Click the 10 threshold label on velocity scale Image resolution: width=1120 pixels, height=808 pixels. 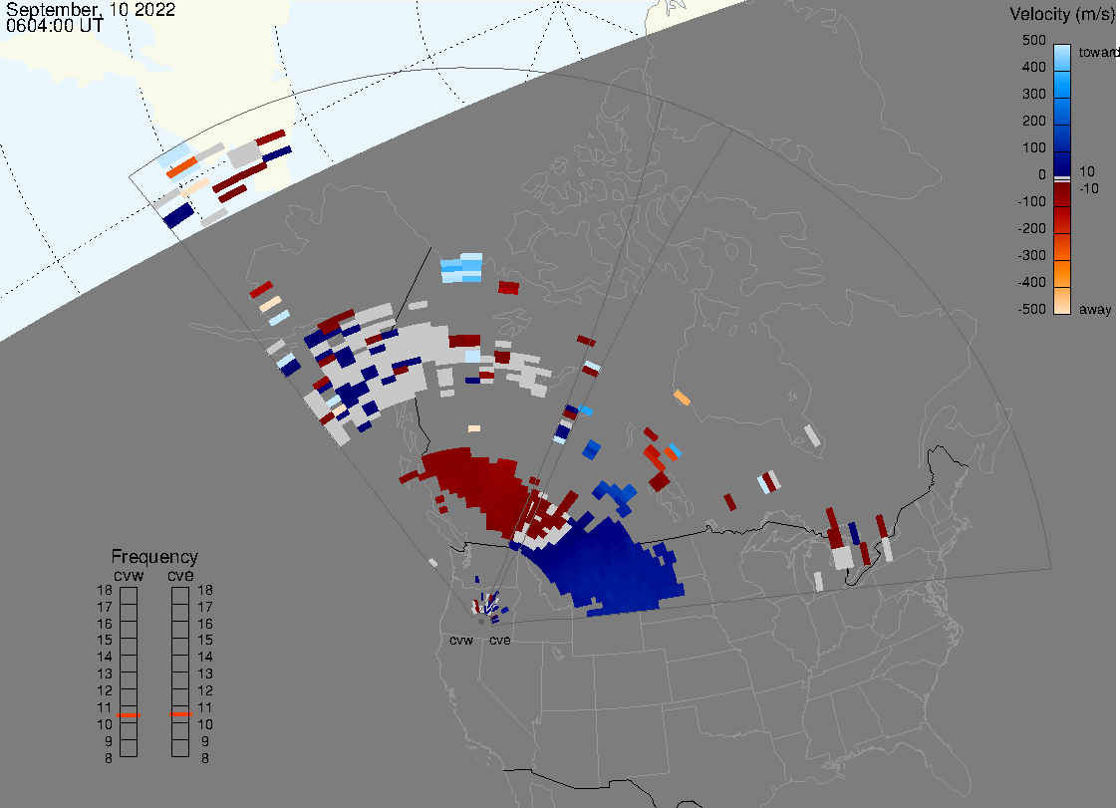(1087, 171)
